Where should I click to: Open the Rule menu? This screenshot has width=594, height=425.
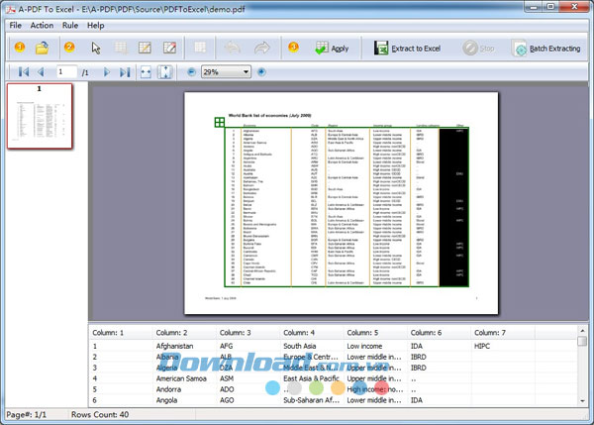click(x=70, y=26)
